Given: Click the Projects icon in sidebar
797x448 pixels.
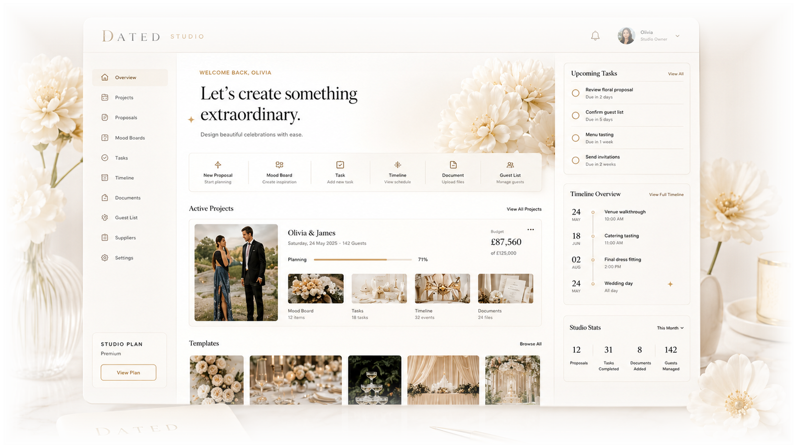Looking at the screenshot, I should [x=105, y=98].
